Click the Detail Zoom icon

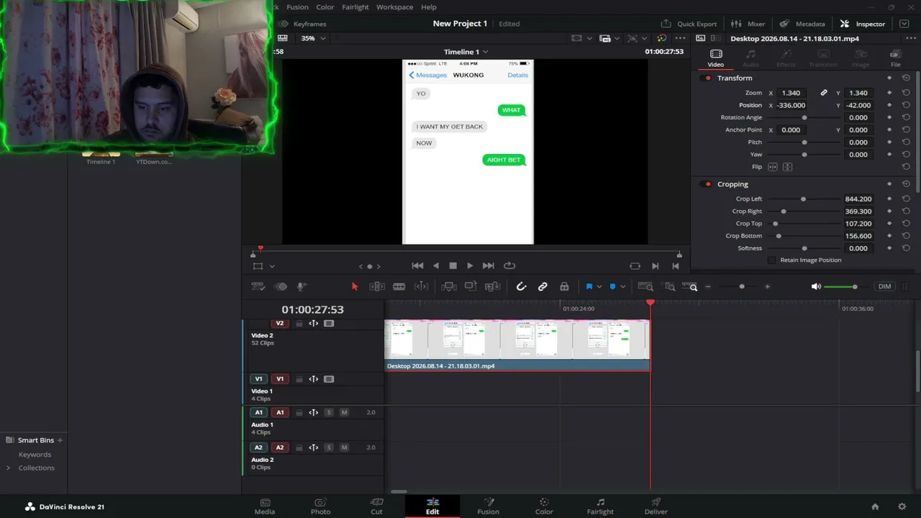670,286
